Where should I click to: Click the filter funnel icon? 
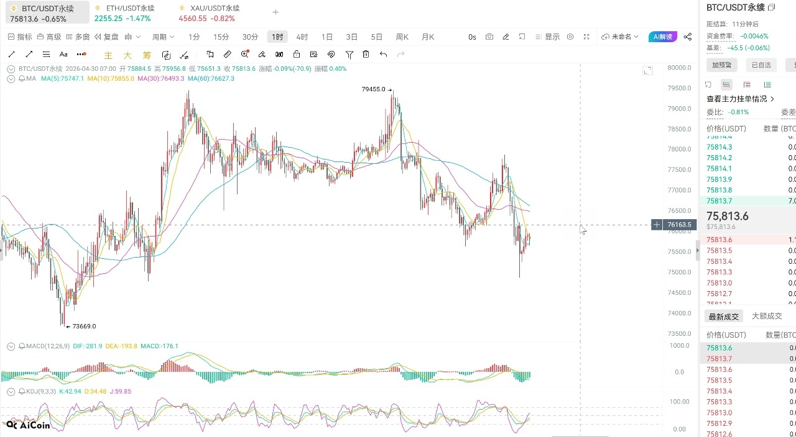point(349,55)
